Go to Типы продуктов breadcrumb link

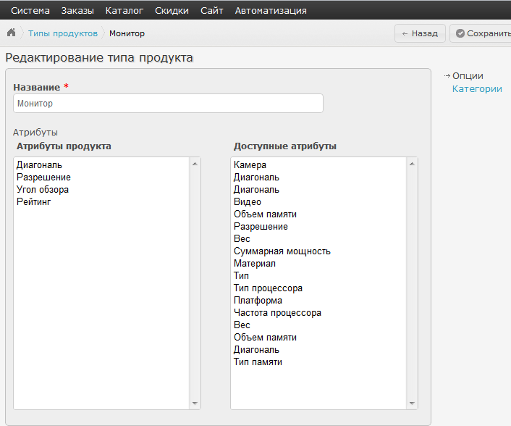(x=63, y=33)
